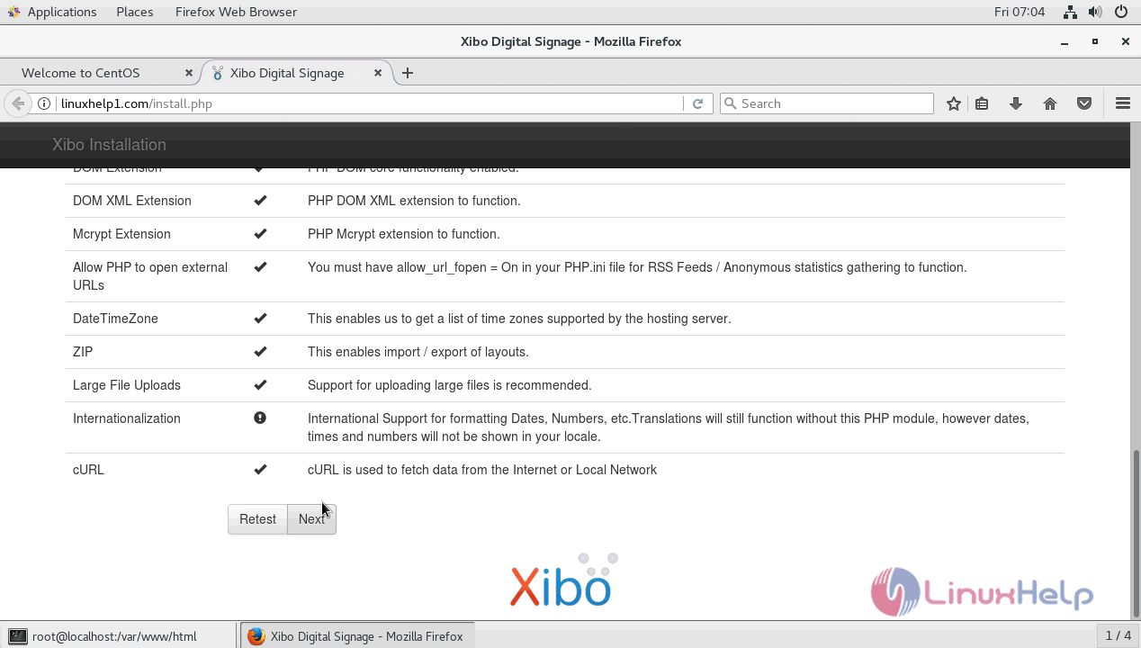
Task: Click the Mcrypt Extension label
Action: (121, 234)
